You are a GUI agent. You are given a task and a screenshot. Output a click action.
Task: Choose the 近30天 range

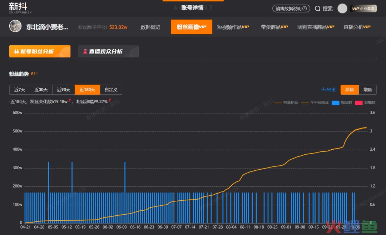(x=41, y=90)
